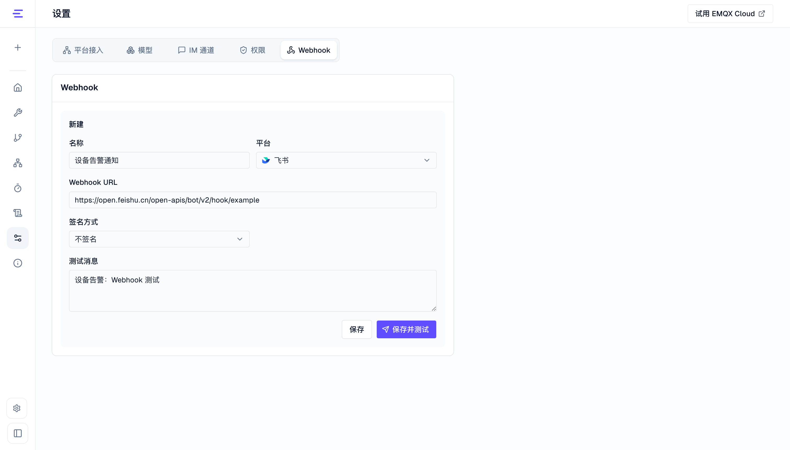Switch to the 平台接入 tab
The height and width of the screenshot is (450, 790).
coord(83,50)
